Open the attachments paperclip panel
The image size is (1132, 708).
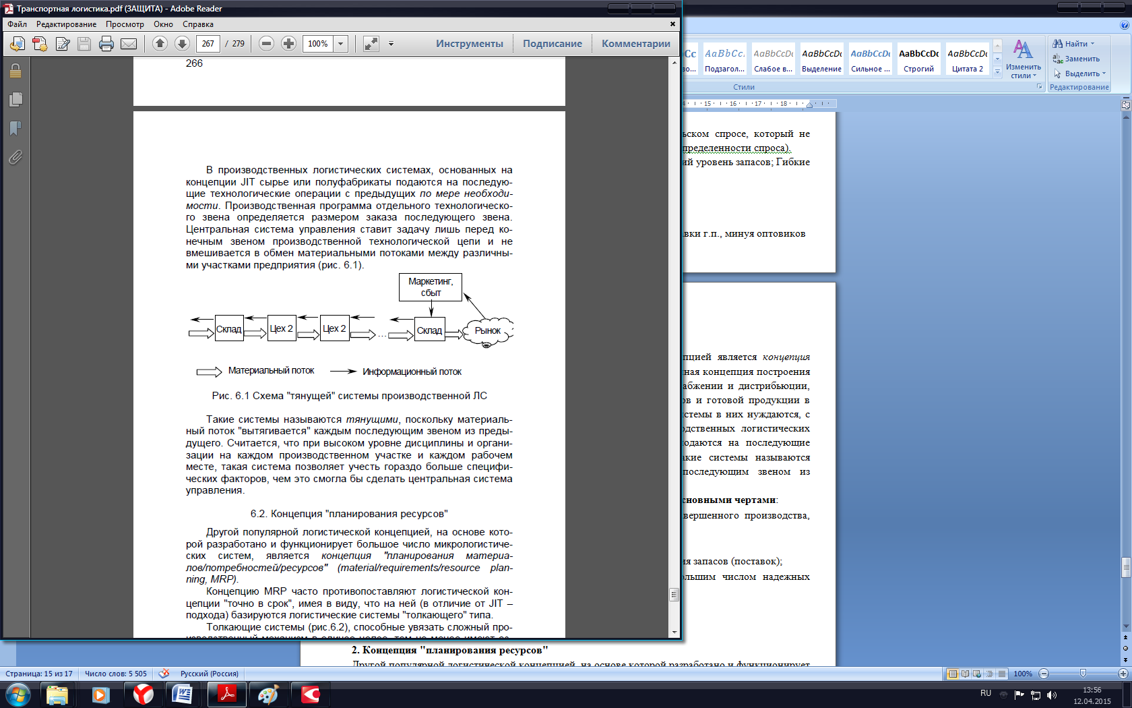[15, 157]
